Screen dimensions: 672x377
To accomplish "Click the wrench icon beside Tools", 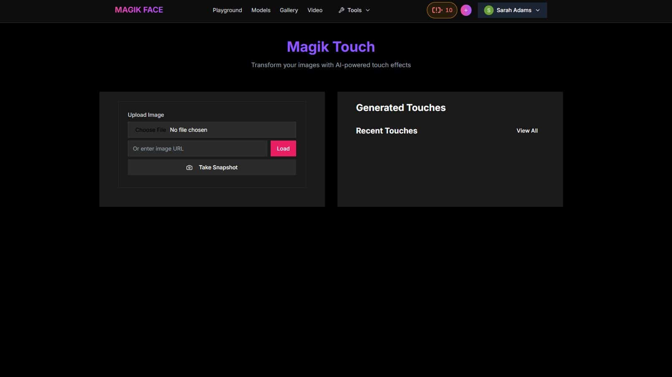I will pos(341,10).
